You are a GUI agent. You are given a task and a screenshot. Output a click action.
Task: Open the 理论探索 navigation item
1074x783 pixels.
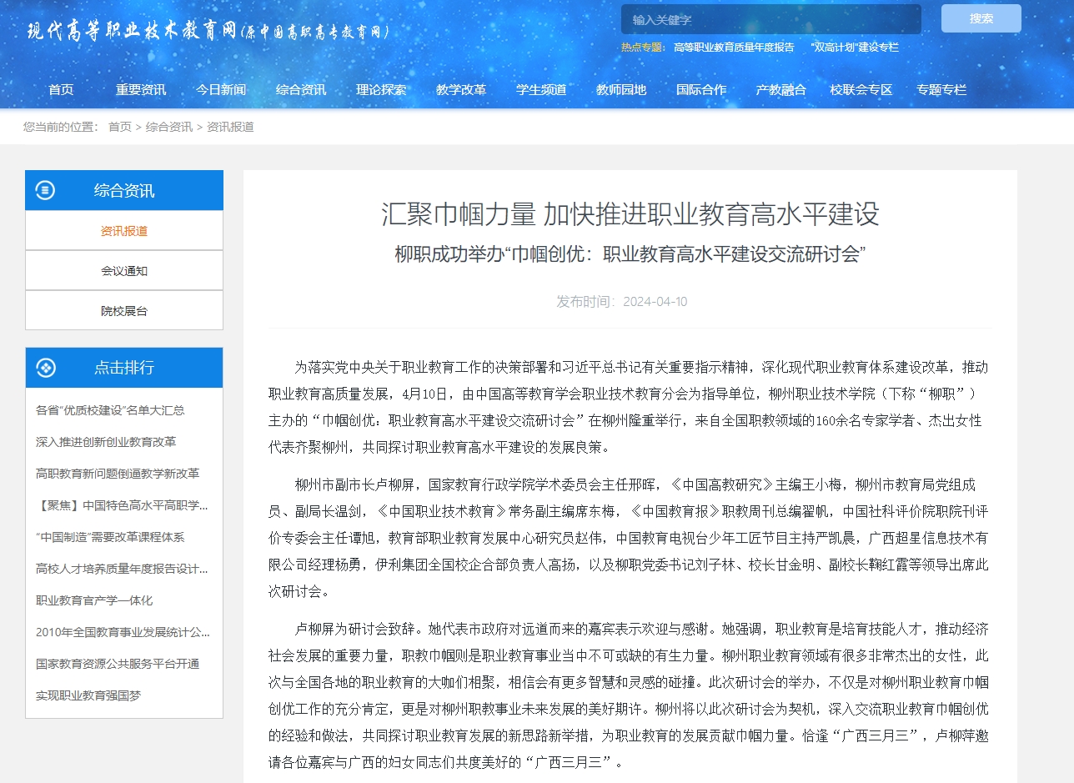coord(381,90)
